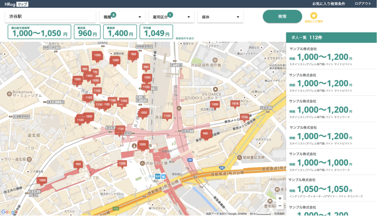Click the 1150 wage marker
Image resolution: width=377 pixels, height=216 pixels.
coord(99,105)
